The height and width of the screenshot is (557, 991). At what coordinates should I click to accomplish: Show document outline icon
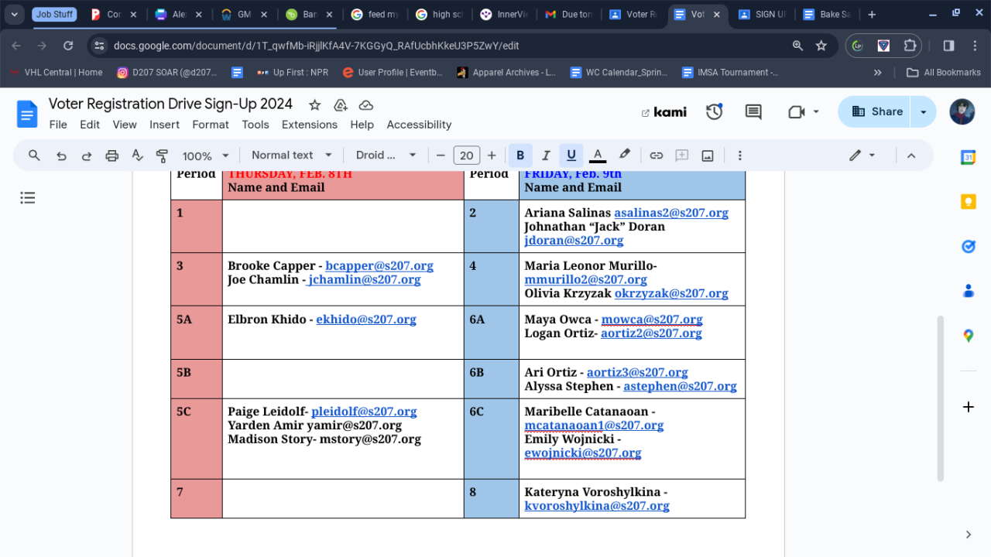click(28, 198)
